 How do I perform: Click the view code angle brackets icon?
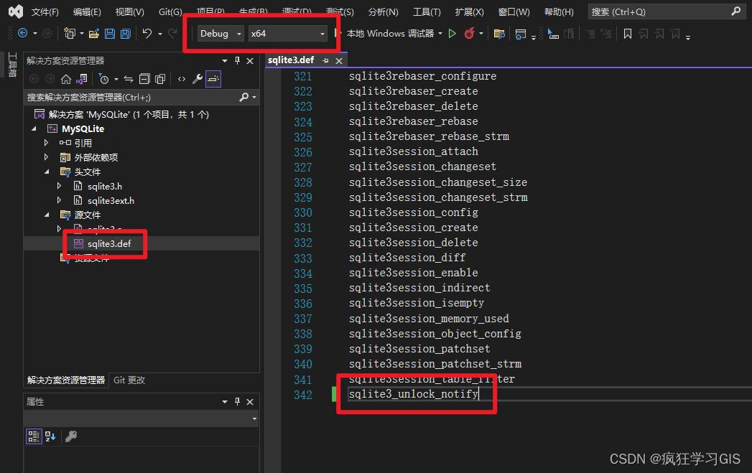(x=181, y=79)
